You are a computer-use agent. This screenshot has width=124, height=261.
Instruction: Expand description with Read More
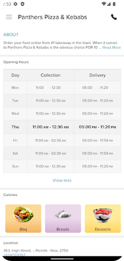112,48
